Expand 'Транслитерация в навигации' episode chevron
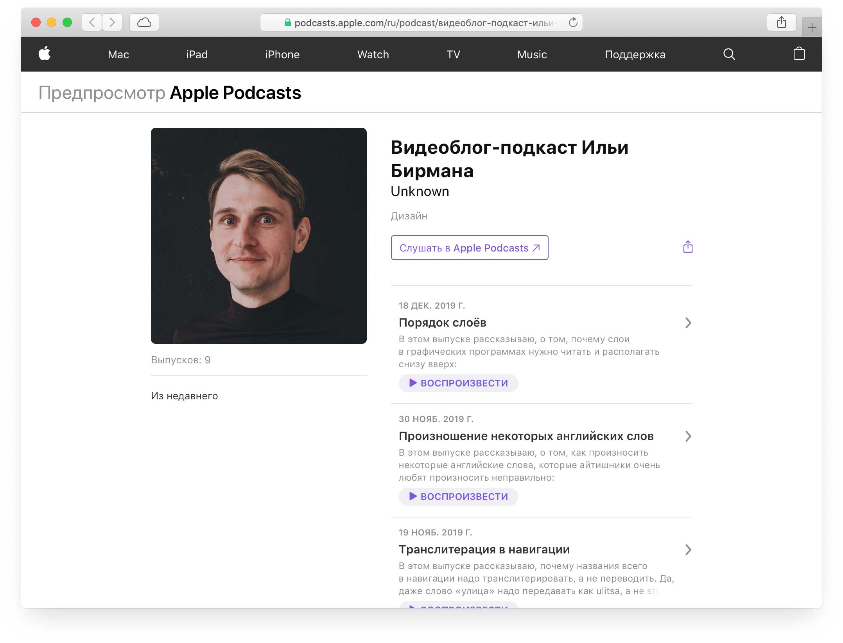 pyautogui.click(x=688, y=550)
